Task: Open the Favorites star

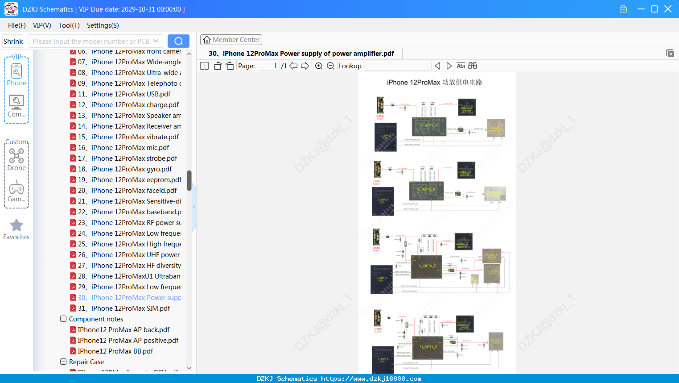Action: tap(16, 225)
